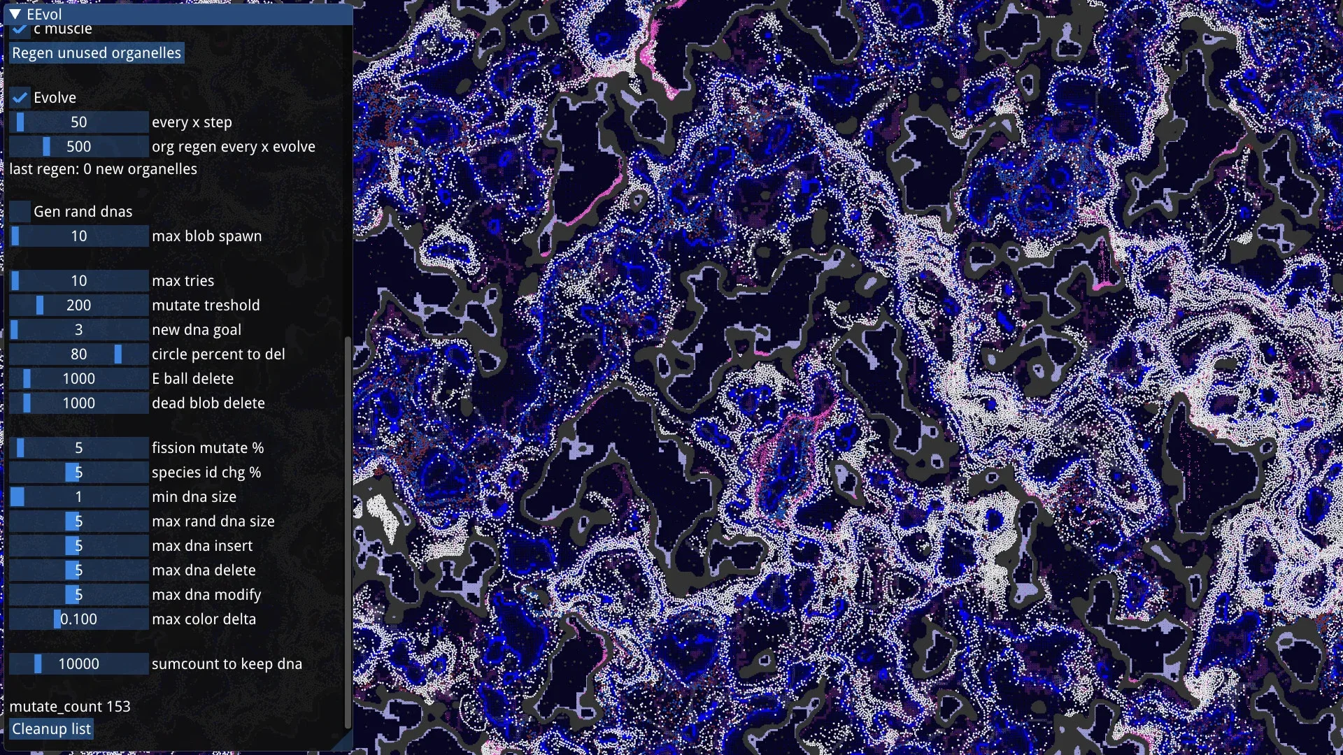
Task: Adjust org regen every x evolve slider
Action: pos(78,147)
